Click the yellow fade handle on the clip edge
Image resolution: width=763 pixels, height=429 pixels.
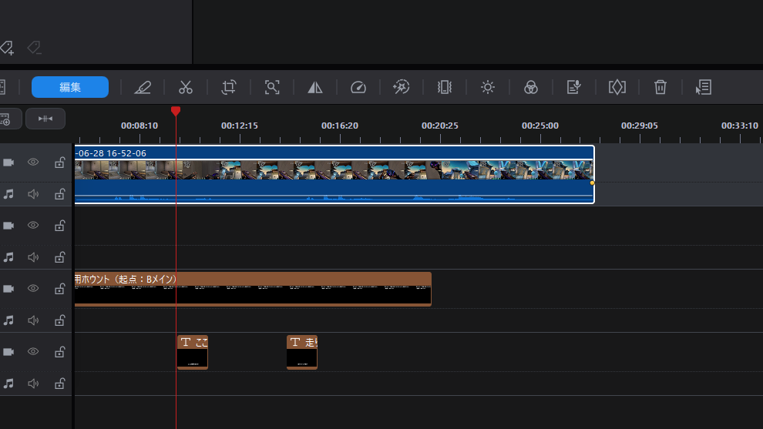point(592,183)
